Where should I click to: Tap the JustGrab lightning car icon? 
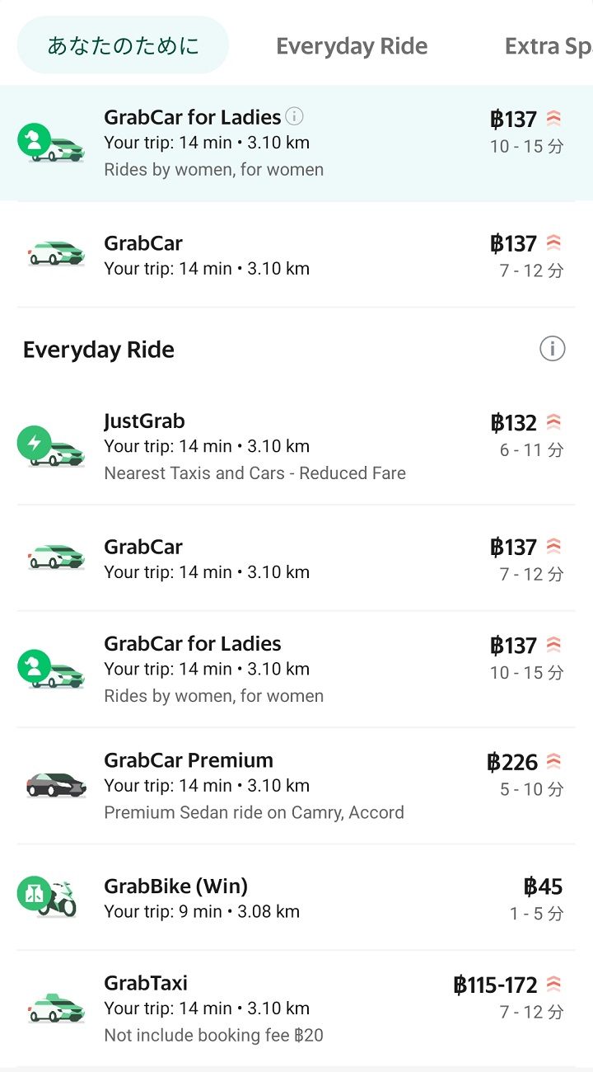click(51, 446)
